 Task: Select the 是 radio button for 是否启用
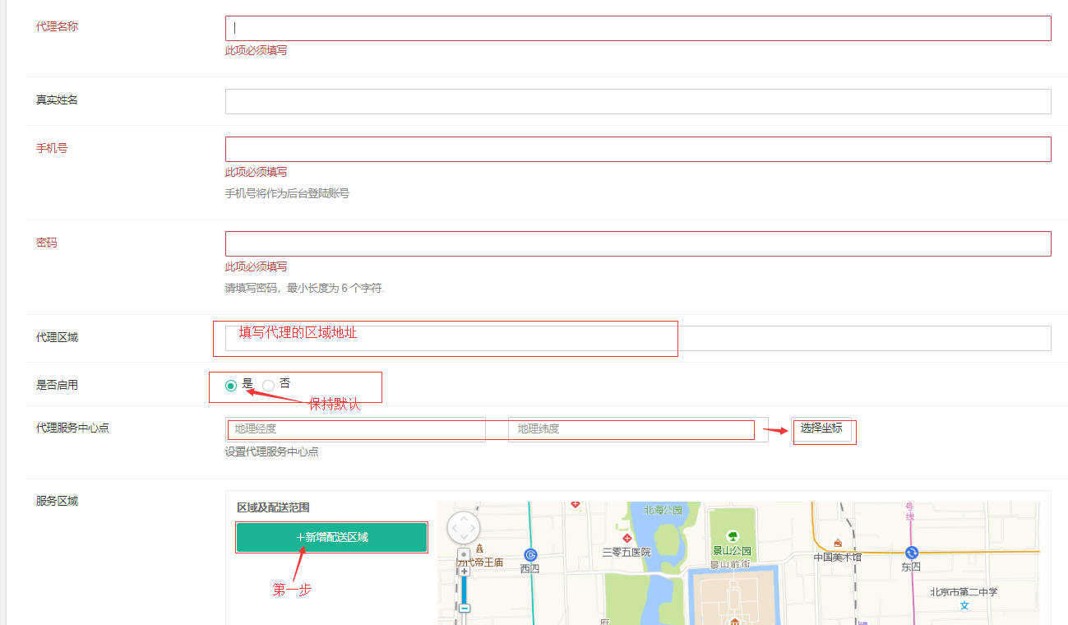231,385
